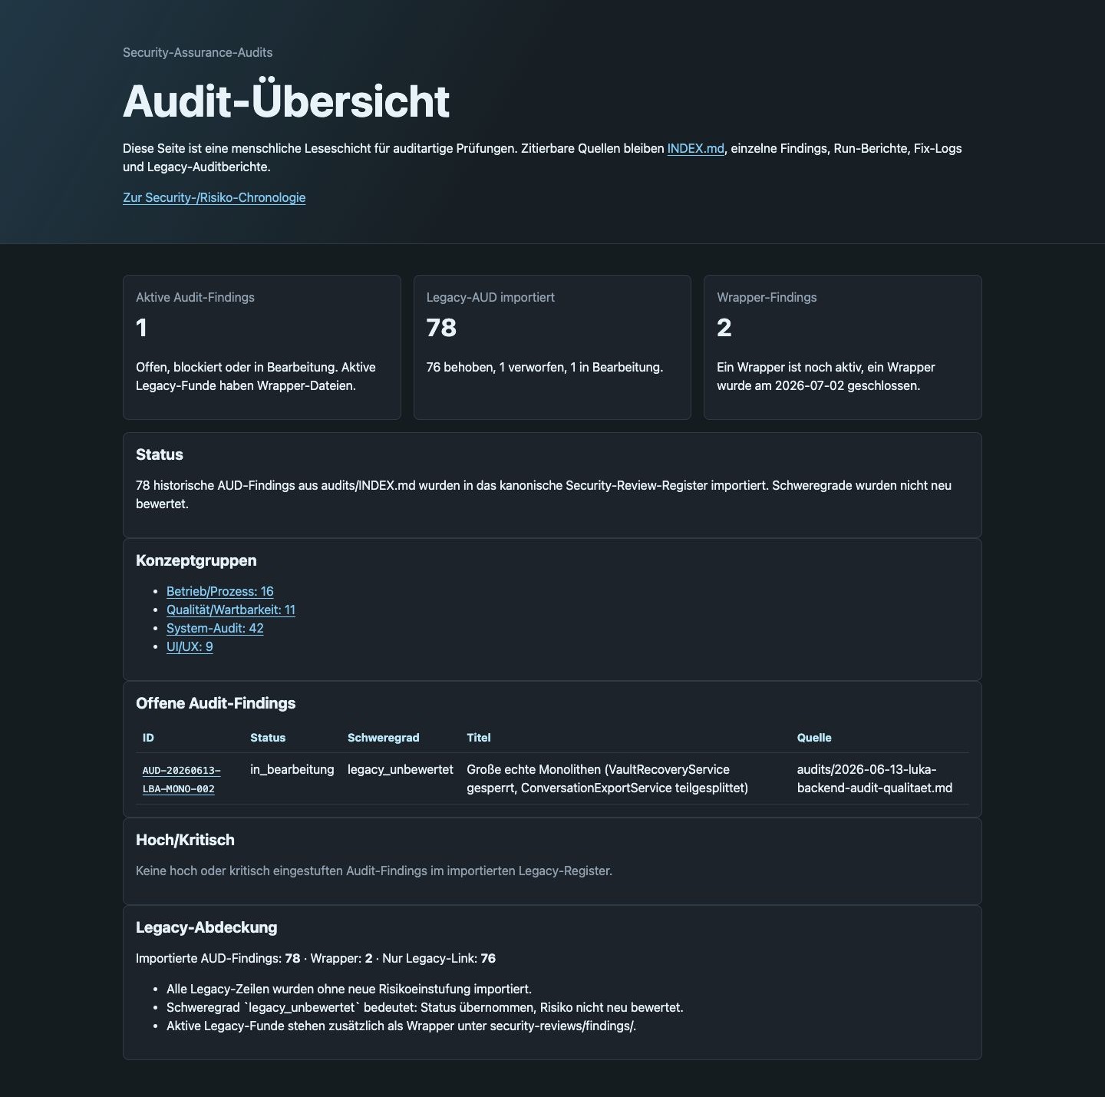Screen dimensions: 1105x1097
Task: Click the Status section heading
Action: click(x=160, y=454)
